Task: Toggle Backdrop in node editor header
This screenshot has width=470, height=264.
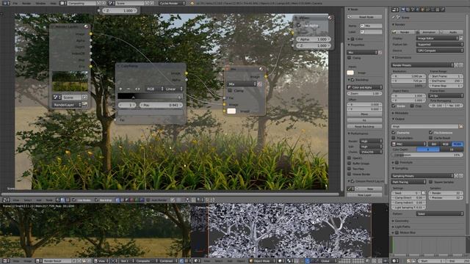Action: pyautogui.click(x=96, y=200)
